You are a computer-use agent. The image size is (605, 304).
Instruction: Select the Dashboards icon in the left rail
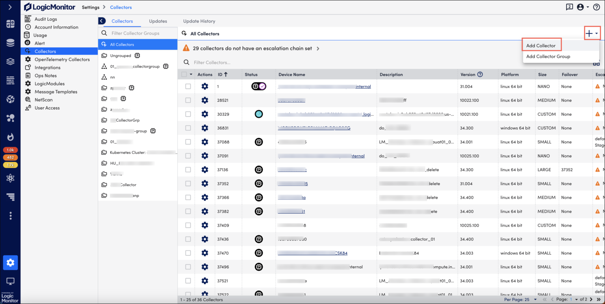click(x=10, y=24)
